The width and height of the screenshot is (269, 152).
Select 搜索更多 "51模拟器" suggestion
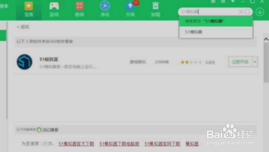[x=216, y=21]
